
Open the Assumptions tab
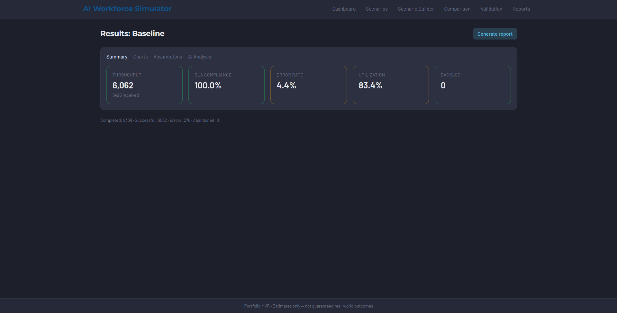pyautogui.click(x=168, y=57)
